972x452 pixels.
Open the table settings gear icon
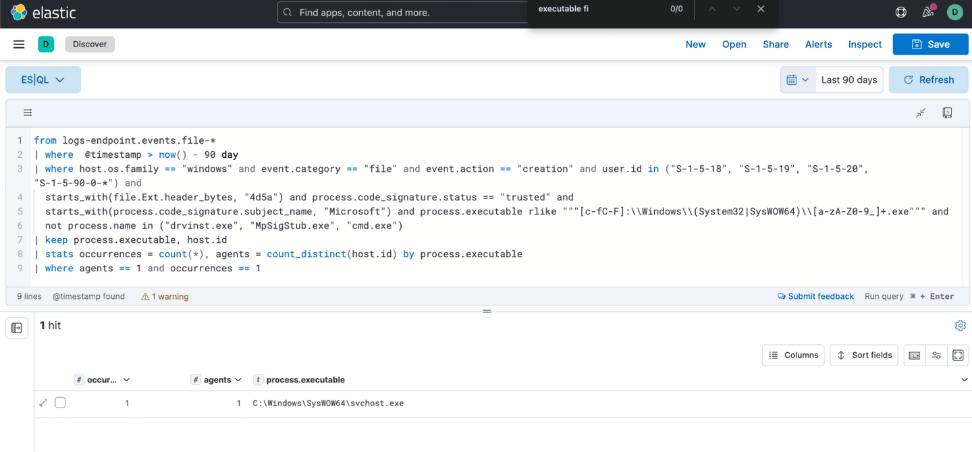(960, 326)
